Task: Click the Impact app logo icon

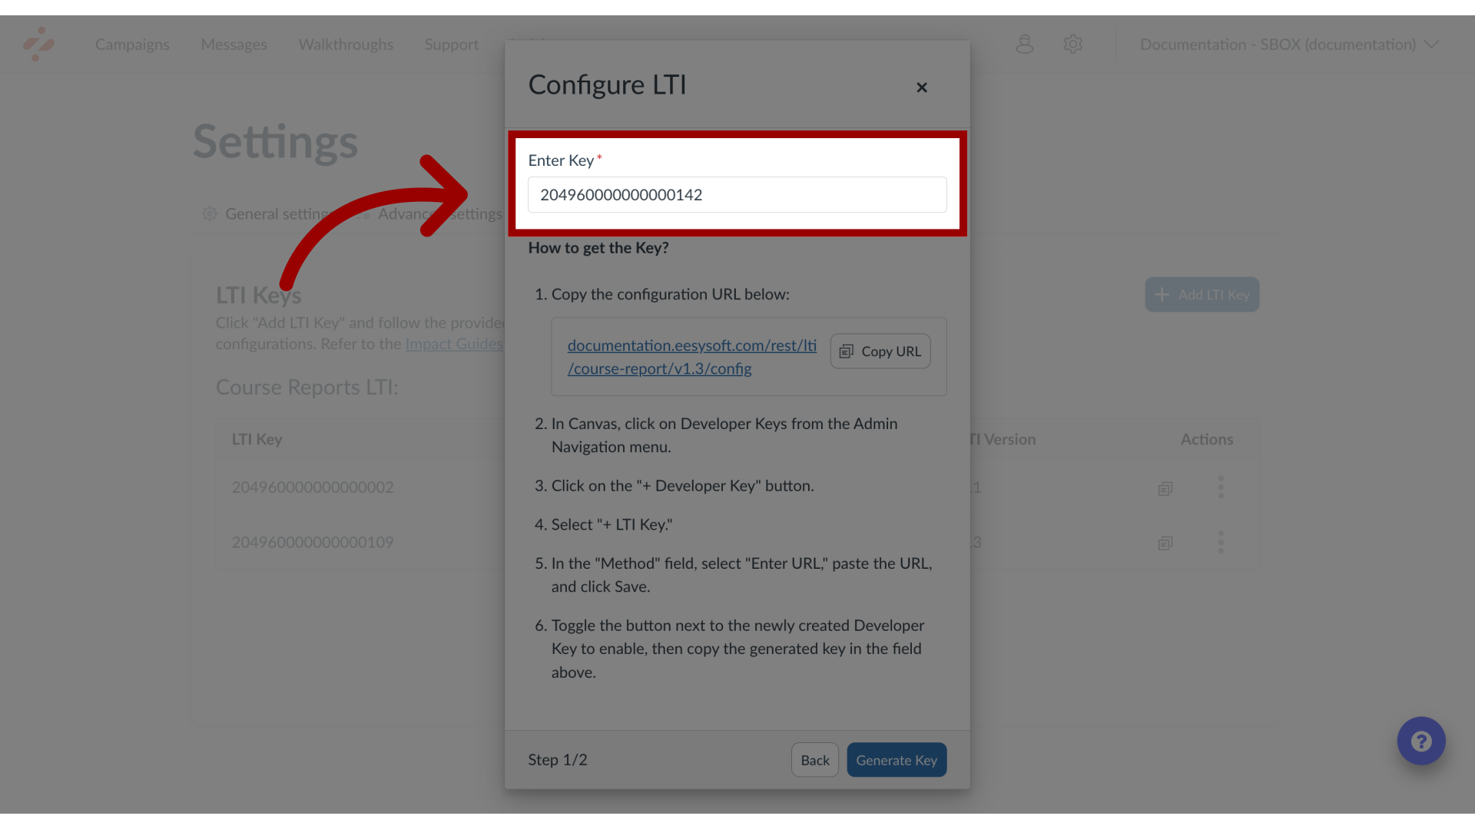Action: coord(38,45)
